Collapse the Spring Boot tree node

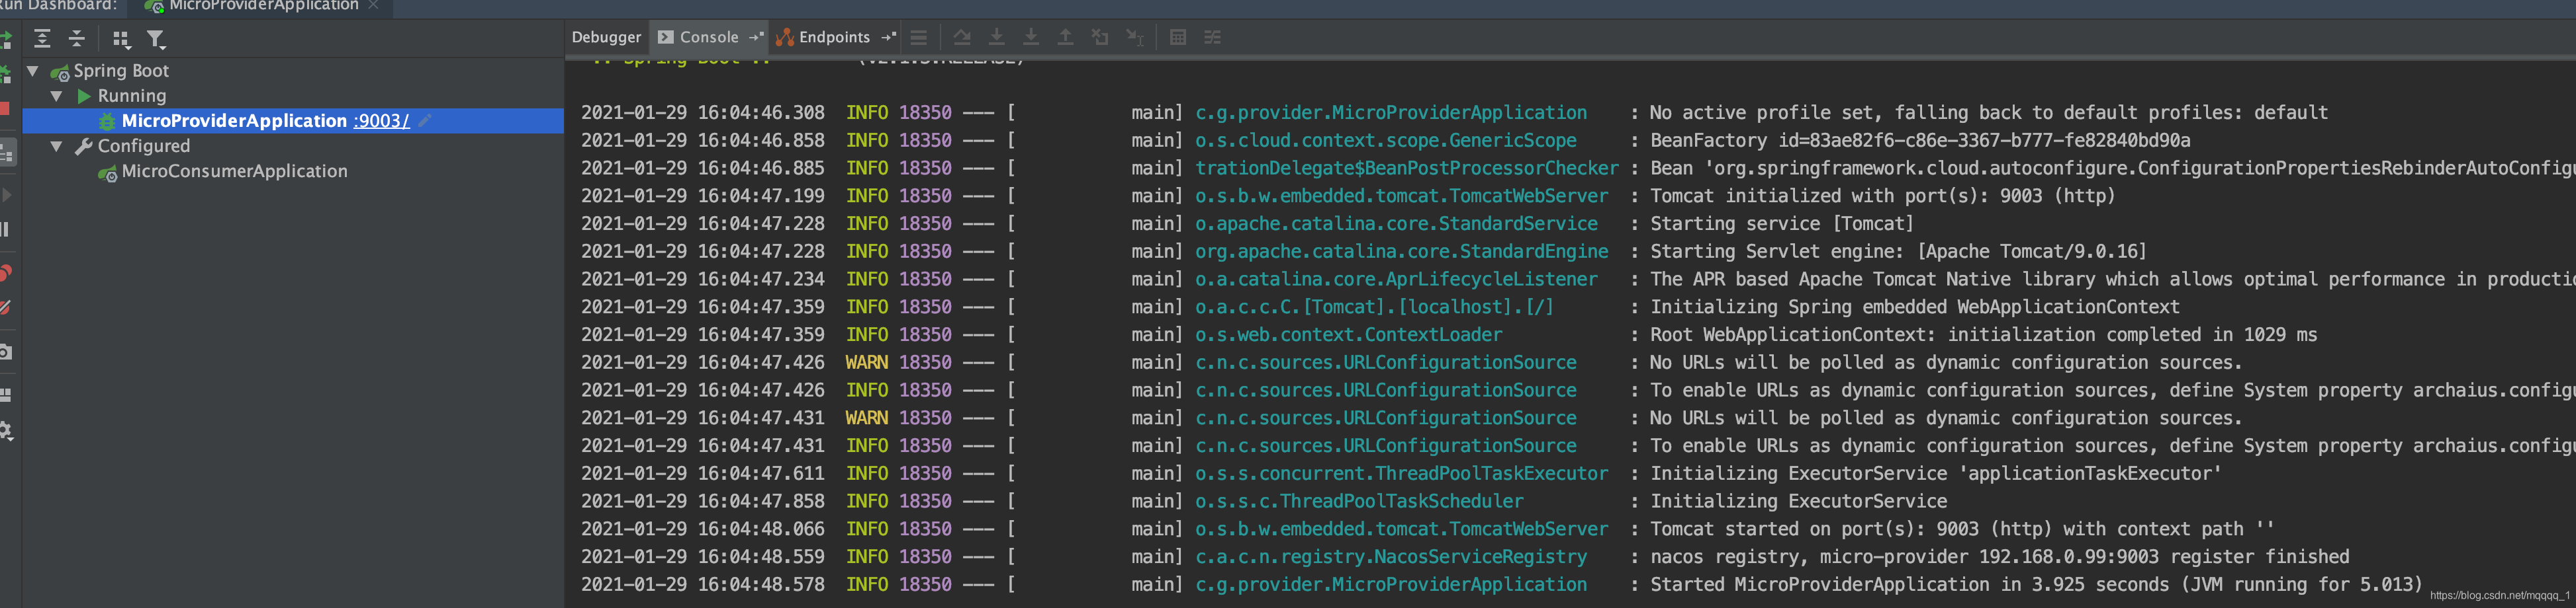(33, 71)
